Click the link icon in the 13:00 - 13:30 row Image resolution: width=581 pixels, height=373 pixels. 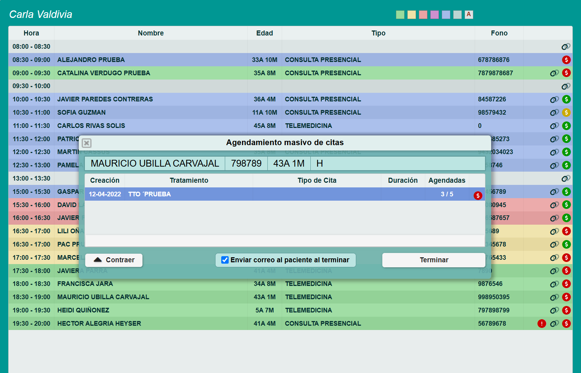click(566, 178)
